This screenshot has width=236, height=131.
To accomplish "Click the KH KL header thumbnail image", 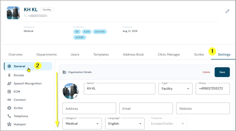I will (x=13, y=13).
